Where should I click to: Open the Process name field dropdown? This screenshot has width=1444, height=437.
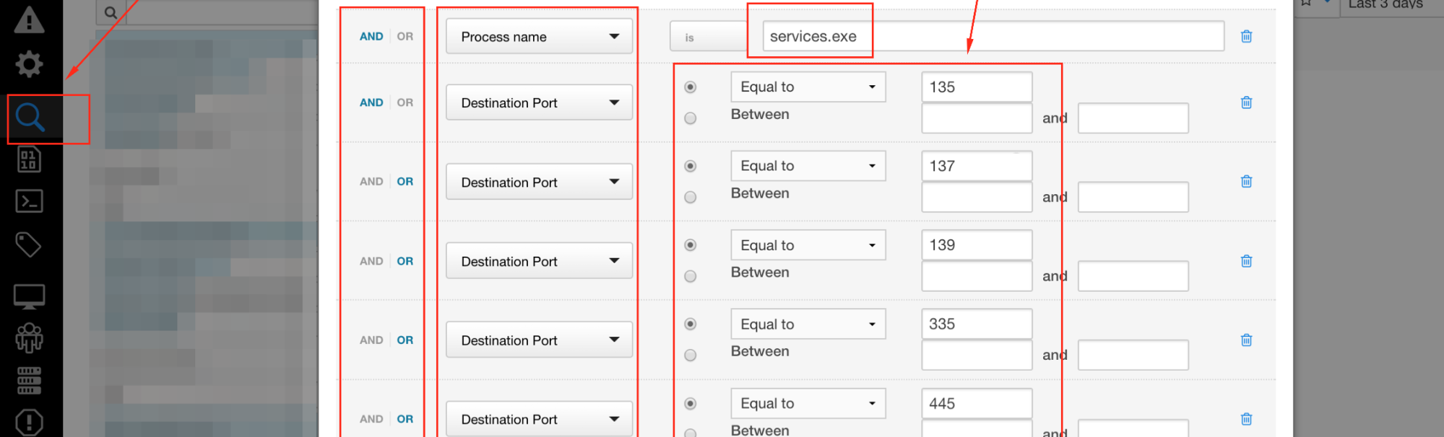click(539, 37)
